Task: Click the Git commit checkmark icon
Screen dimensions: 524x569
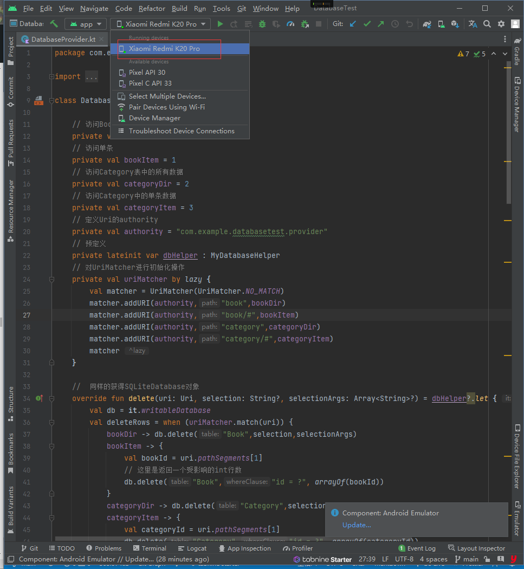Action: [x=367, y=24]
